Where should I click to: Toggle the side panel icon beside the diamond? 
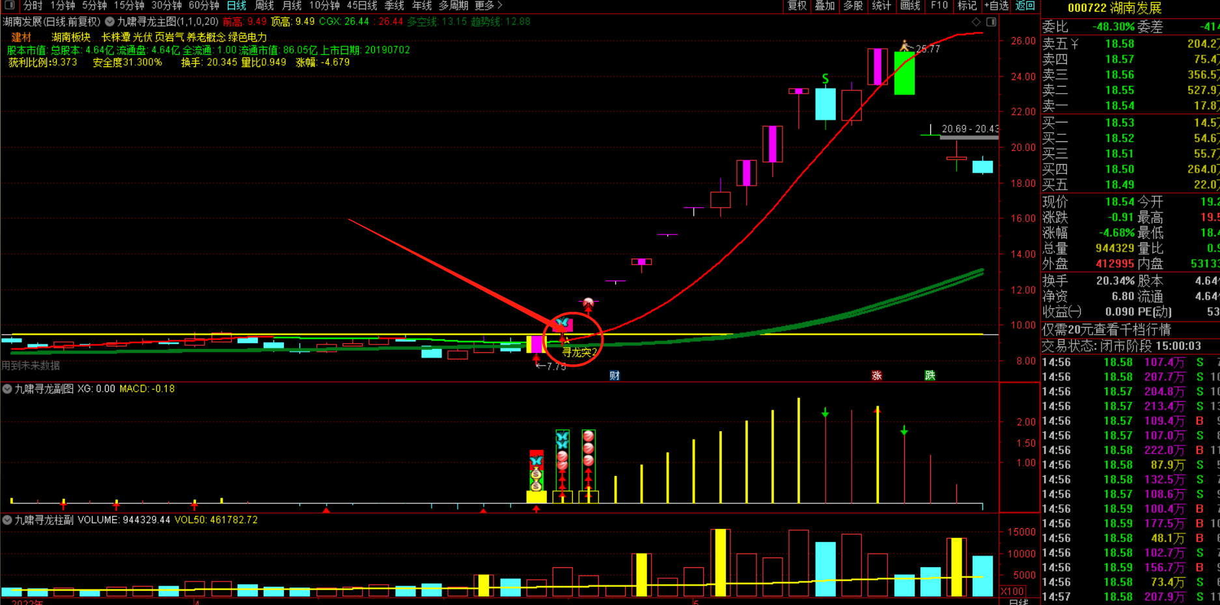coord(991,22)
